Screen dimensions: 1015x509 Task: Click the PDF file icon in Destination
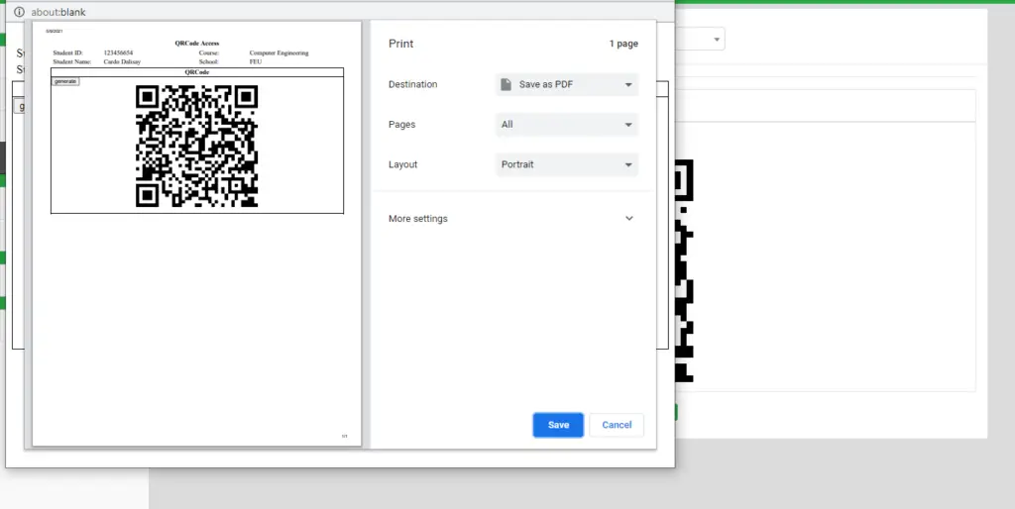507,85
